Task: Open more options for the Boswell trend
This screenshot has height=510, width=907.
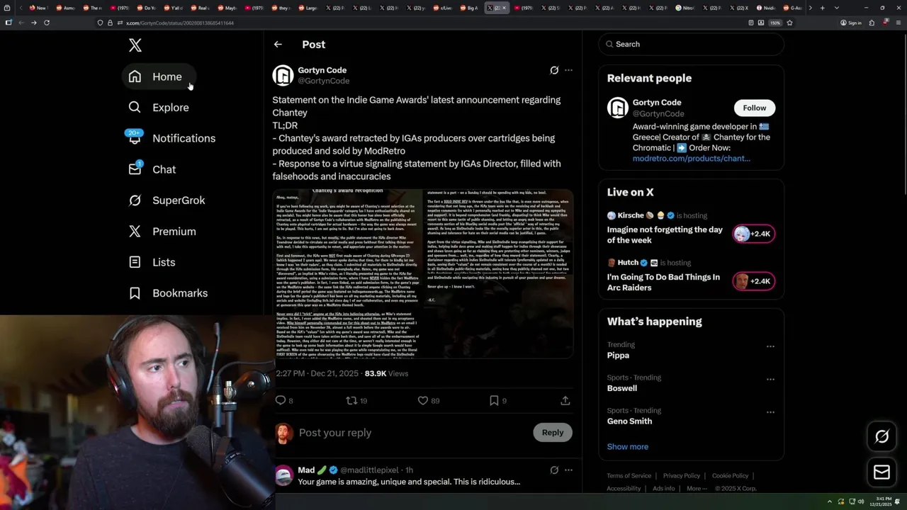Action: click(x=770, y=379)
